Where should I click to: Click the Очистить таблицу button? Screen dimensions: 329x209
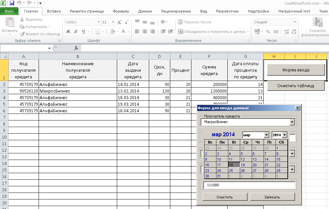pyautogui.click(x=296, y=86)
